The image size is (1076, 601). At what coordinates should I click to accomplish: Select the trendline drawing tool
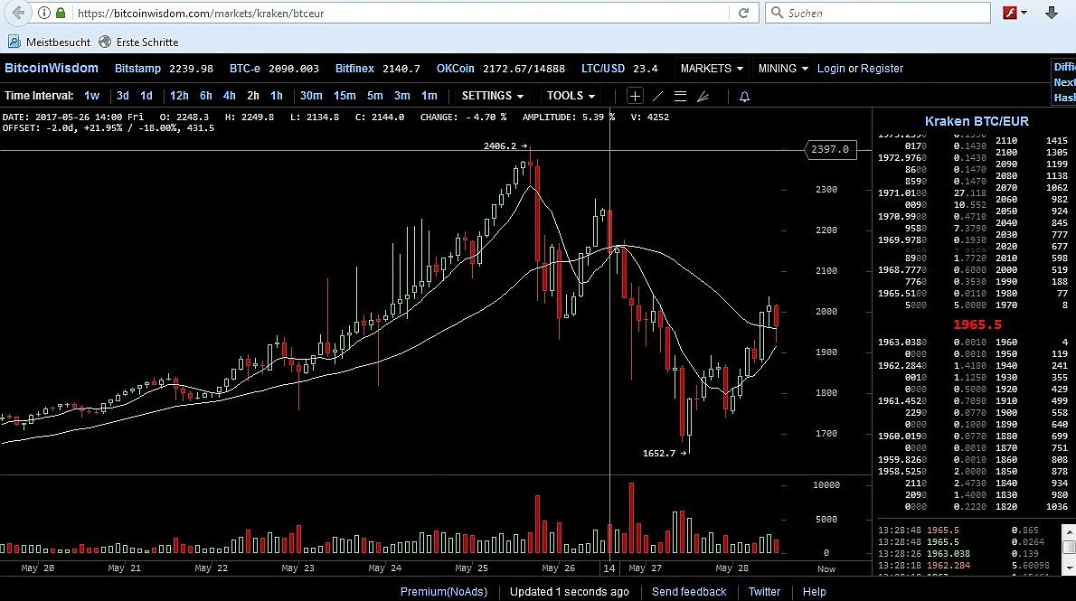657,96
